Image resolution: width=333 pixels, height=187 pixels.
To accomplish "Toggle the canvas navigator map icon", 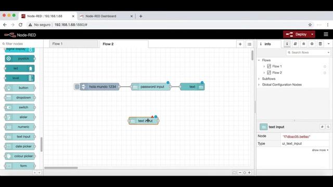I will point(234,172).
